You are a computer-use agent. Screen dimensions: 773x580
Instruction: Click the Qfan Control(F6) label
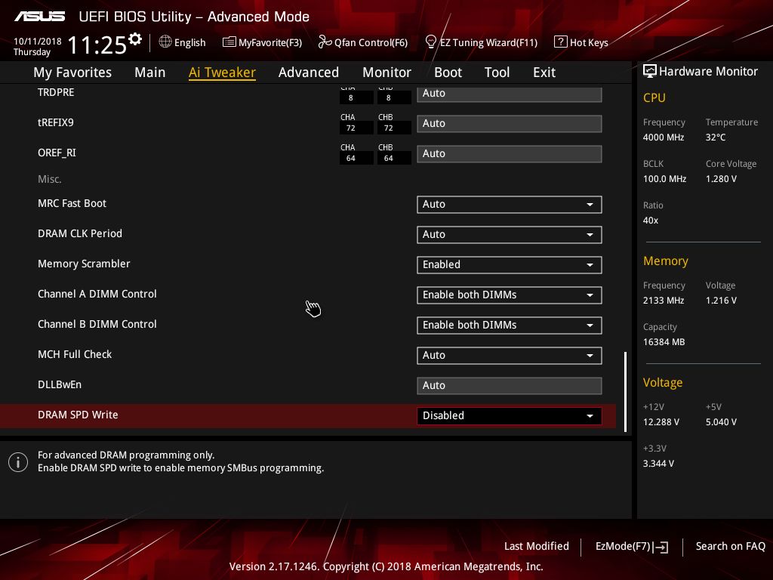[x=371, y=42]
